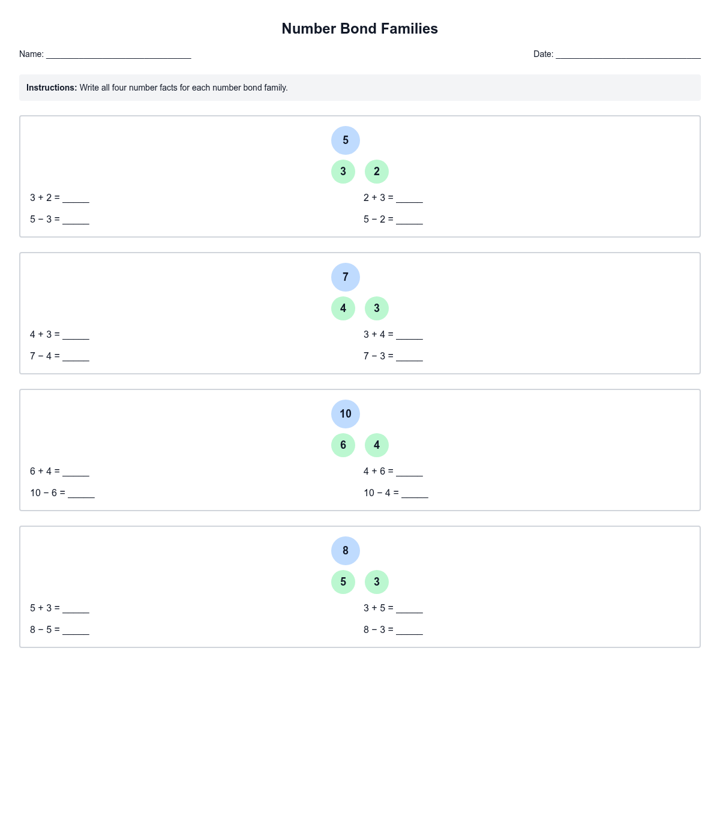The height and width of the screenshot is (840, 720).
Task: Click the blue circle showing 7
Action: point(346,277)
